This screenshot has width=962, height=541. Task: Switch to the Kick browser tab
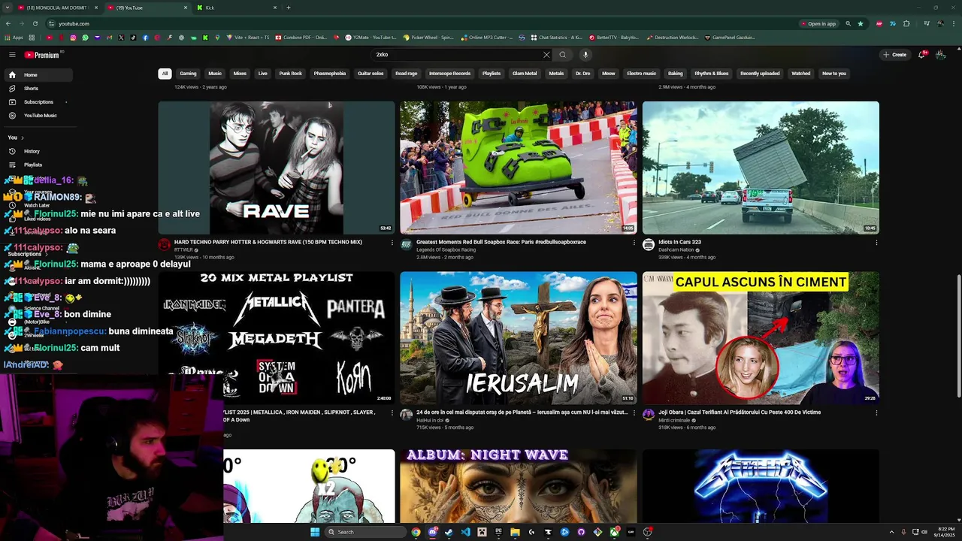237,8
